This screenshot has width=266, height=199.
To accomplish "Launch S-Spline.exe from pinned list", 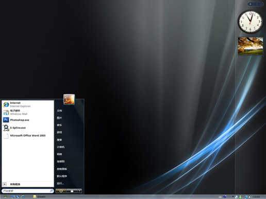I will [x=27, y=128].
